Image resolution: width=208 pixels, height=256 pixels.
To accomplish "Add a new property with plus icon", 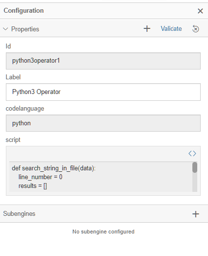I will click(x=147, y=29).
